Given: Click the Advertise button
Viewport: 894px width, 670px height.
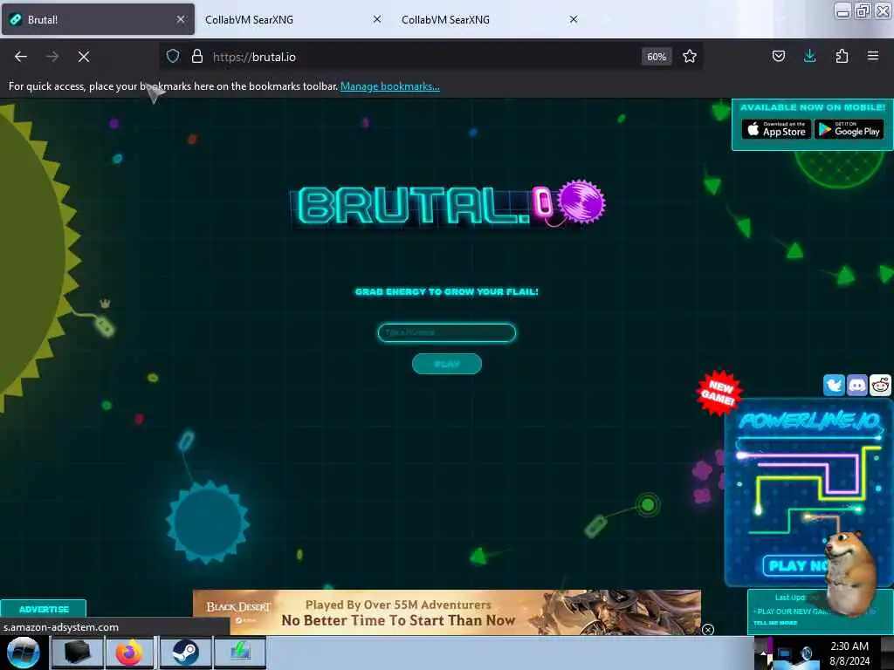Looking at the screenshot, I should coord(44,609).
